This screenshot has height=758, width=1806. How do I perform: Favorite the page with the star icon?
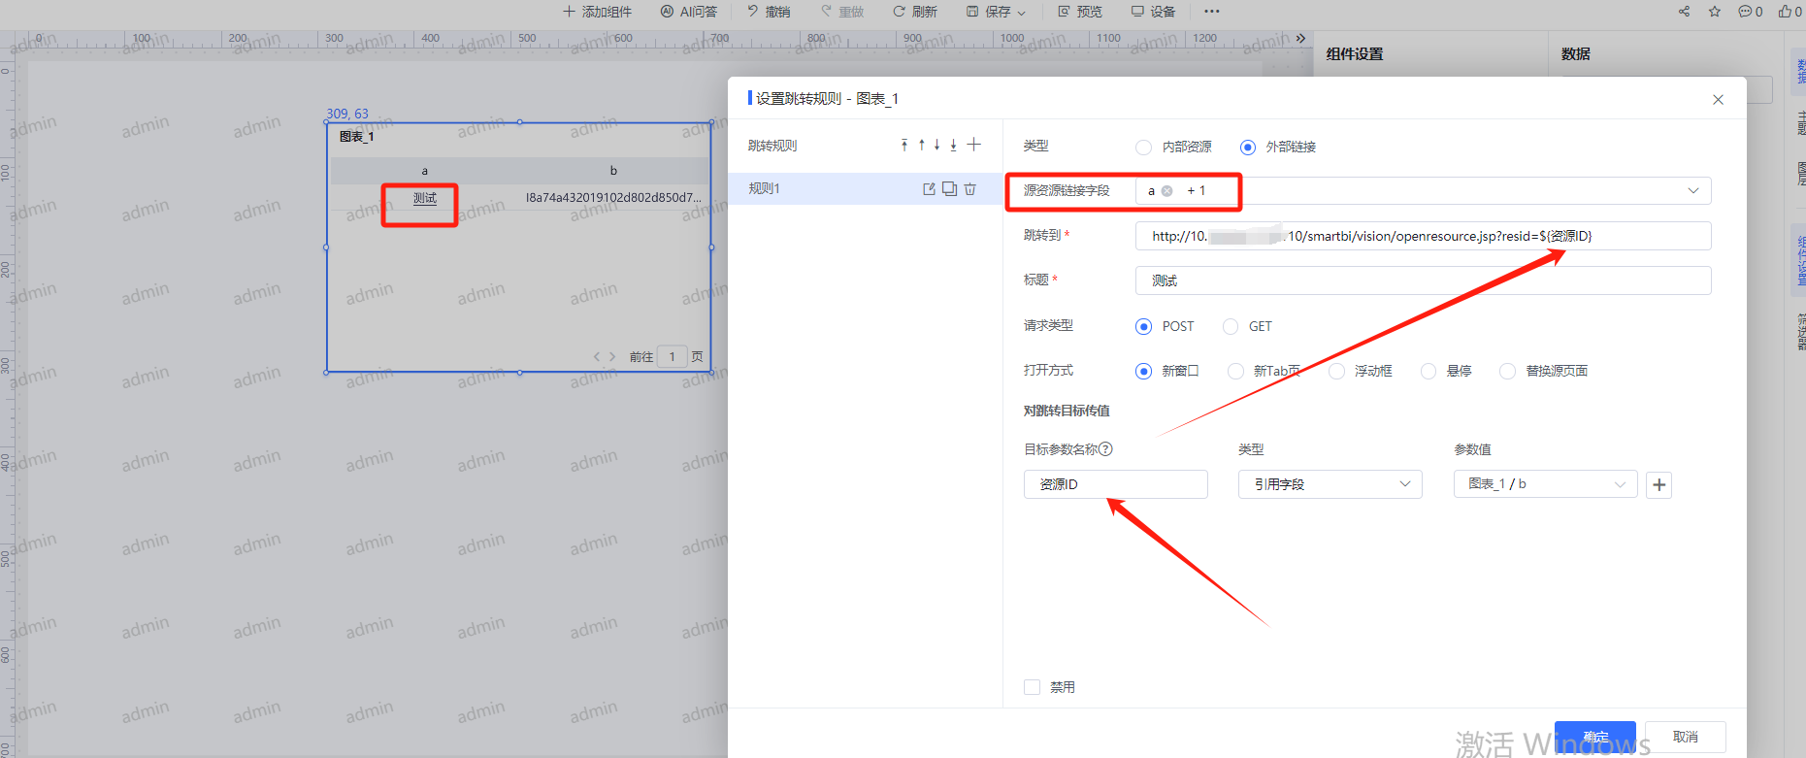1715,12
